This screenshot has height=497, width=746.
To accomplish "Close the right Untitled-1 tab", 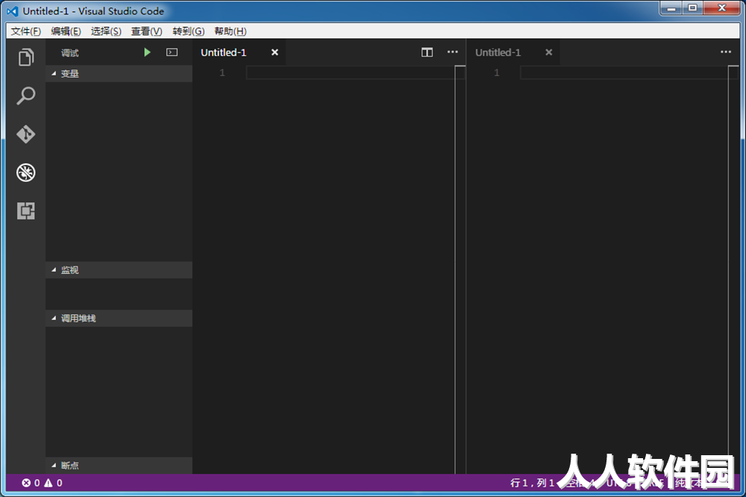I will click(548, 52).
